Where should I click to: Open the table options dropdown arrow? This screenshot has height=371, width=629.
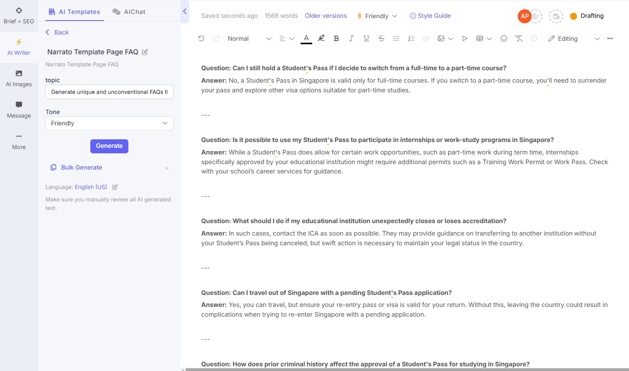[x=489, y=38]
